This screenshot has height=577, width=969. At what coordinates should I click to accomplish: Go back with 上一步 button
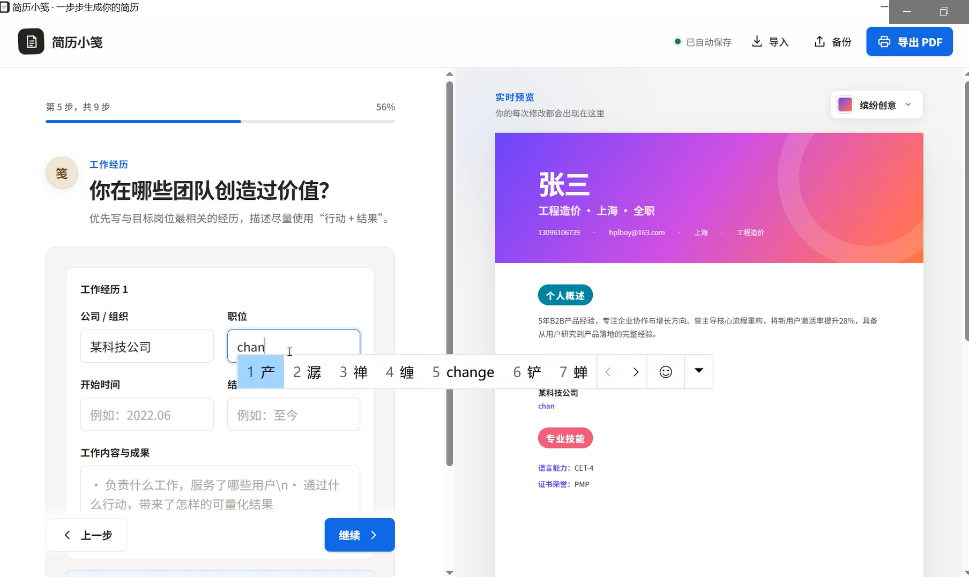[86, 535]
